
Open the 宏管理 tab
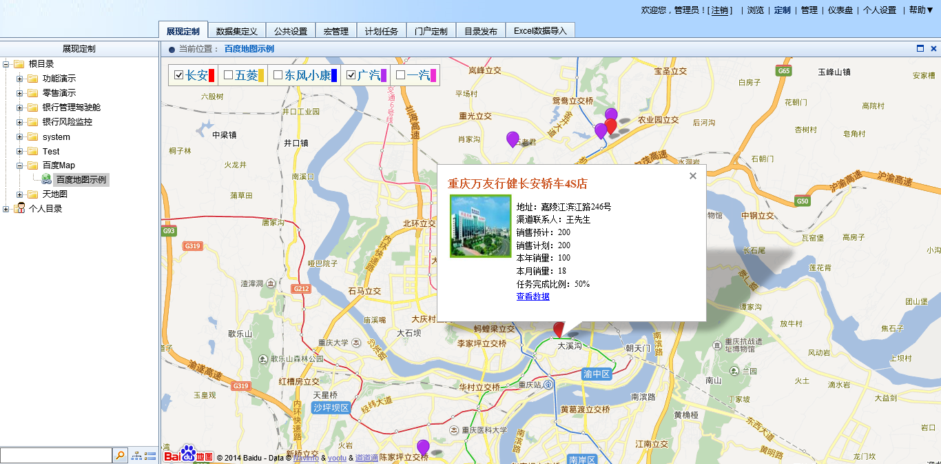click(336, 31)
